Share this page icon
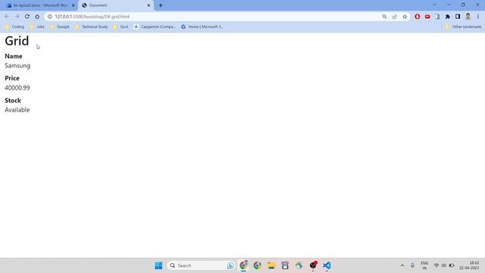The width and height of the screenshot is (485, 273). click(x=394, y=17)
